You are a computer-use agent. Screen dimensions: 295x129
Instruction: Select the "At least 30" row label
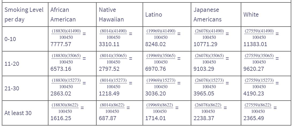(18, 113)
